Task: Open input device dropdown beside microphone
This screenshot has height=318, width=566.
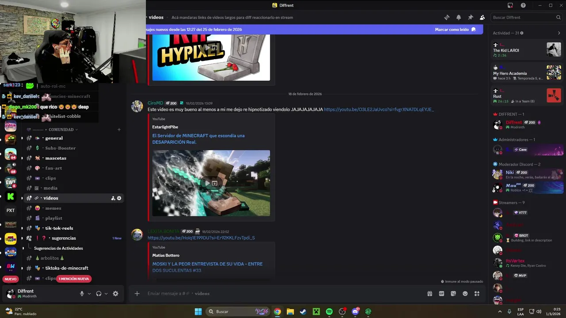Action: pyautogui.click(x=89, y=294)
